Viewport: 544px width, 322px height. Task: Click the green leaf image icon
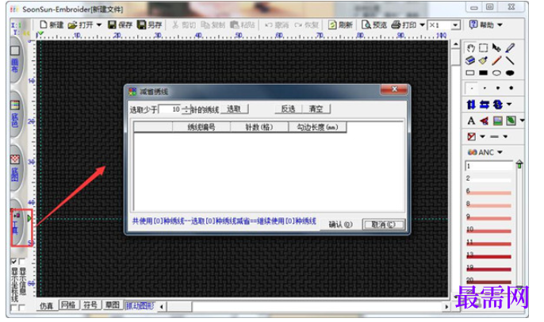pos(511,121)
